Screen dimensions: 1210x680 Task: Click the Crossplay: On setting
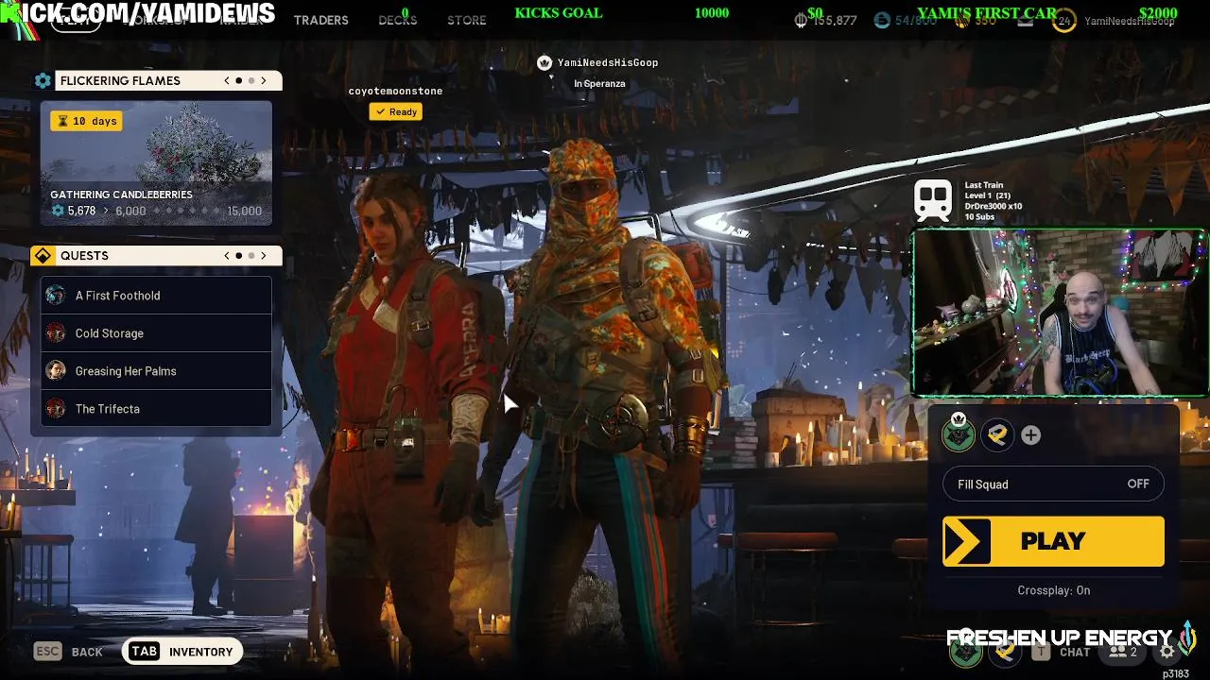click(1053, 590)
